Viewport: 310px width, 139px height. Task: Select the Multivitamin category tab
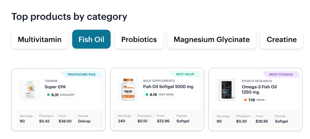pyautogui.click(x=40, y=39)
